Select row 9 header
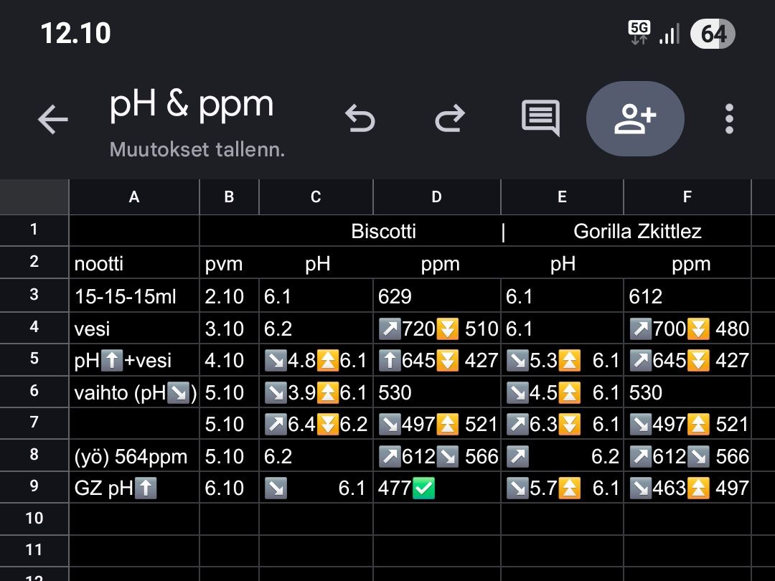 click(34, 486)
